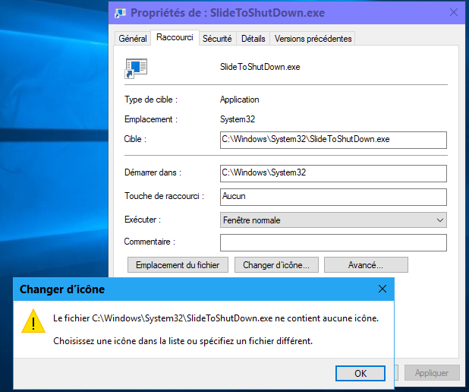Click the Cible input field

tap(333, 140)
